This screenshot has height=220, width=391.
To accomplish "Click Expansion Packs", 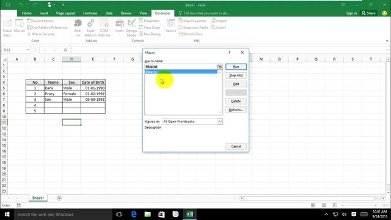I will point(193,28).
